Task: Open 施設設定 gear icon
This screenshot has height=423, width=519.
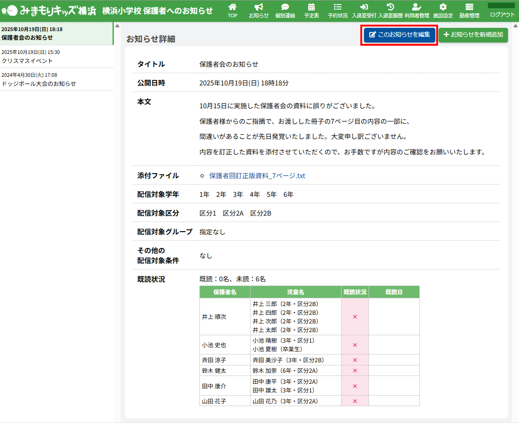Action: click(443, 7)
